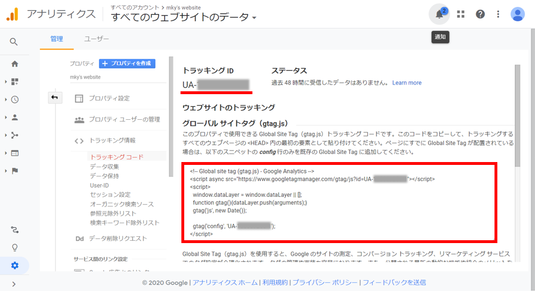Image resolution: width=535 pixels, height=291 pixels.
Task: Click the Dd data deletion icon
Action: (79, 239)
